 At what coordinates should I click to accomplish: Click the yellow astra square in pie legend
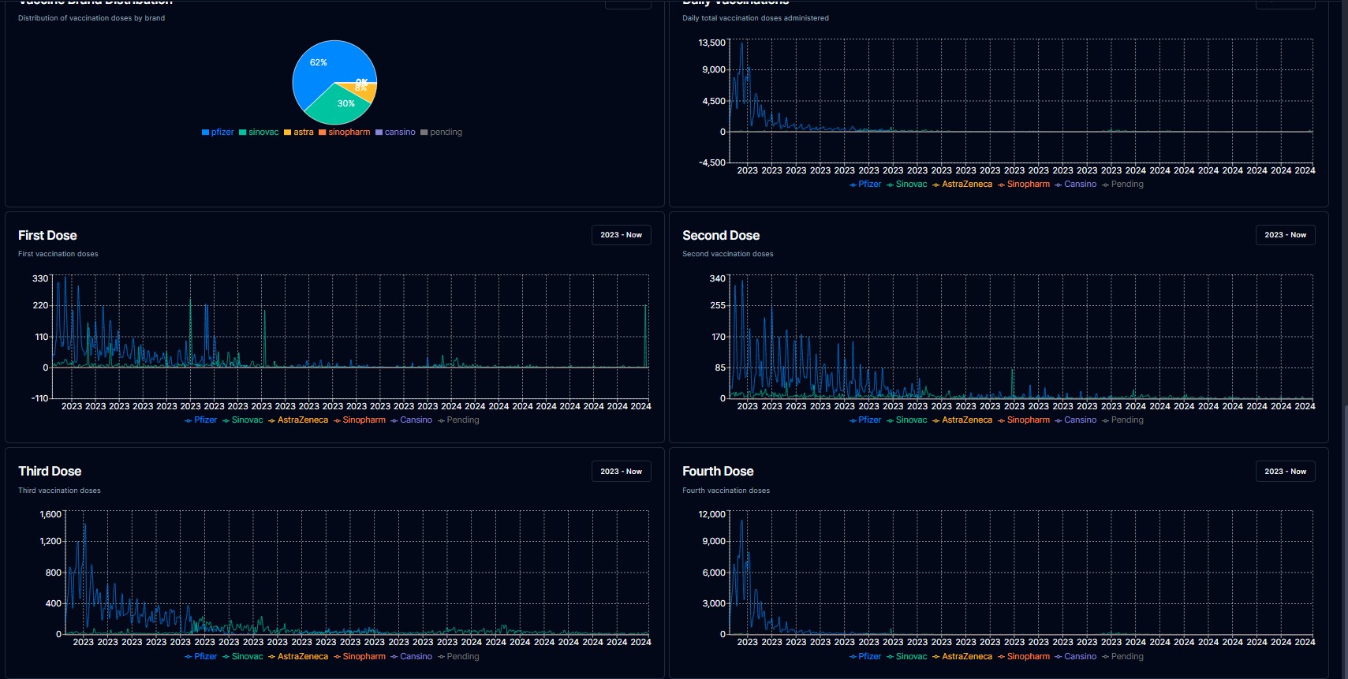[288, 132]
